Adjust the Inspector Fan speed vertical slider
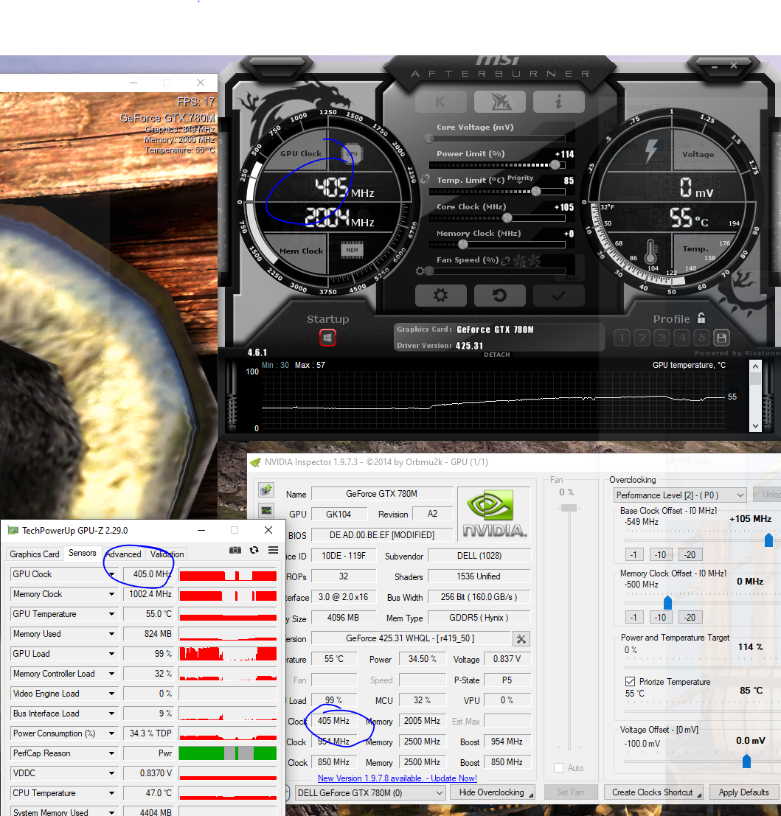 569,508
